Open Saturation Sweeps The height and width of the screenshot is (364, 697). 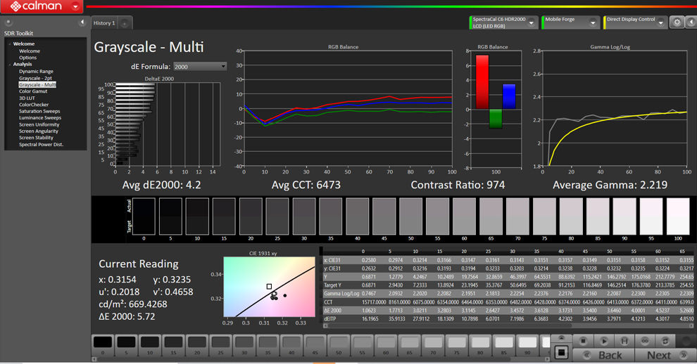(39, 112)
